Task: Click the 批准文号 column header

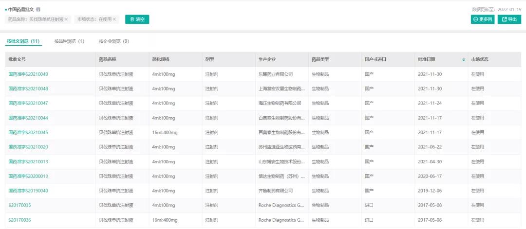Action: pos(17,59)
